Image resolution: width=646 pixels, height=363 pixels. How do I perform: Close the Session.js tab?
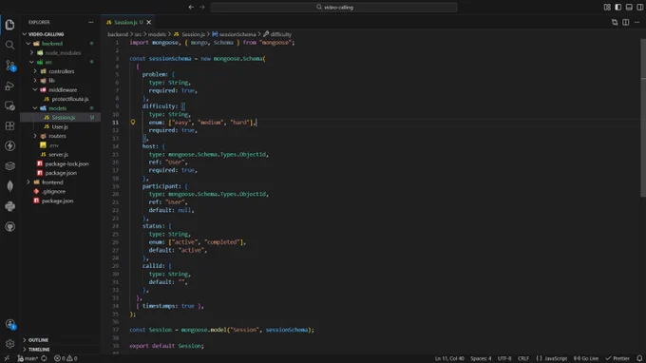149,22
